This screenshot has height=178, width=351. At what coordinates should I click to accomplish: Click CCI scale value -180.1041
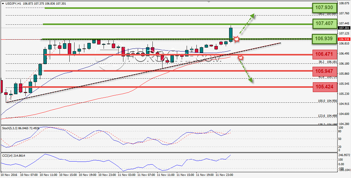pyautogui.click(x=344, y=170)
